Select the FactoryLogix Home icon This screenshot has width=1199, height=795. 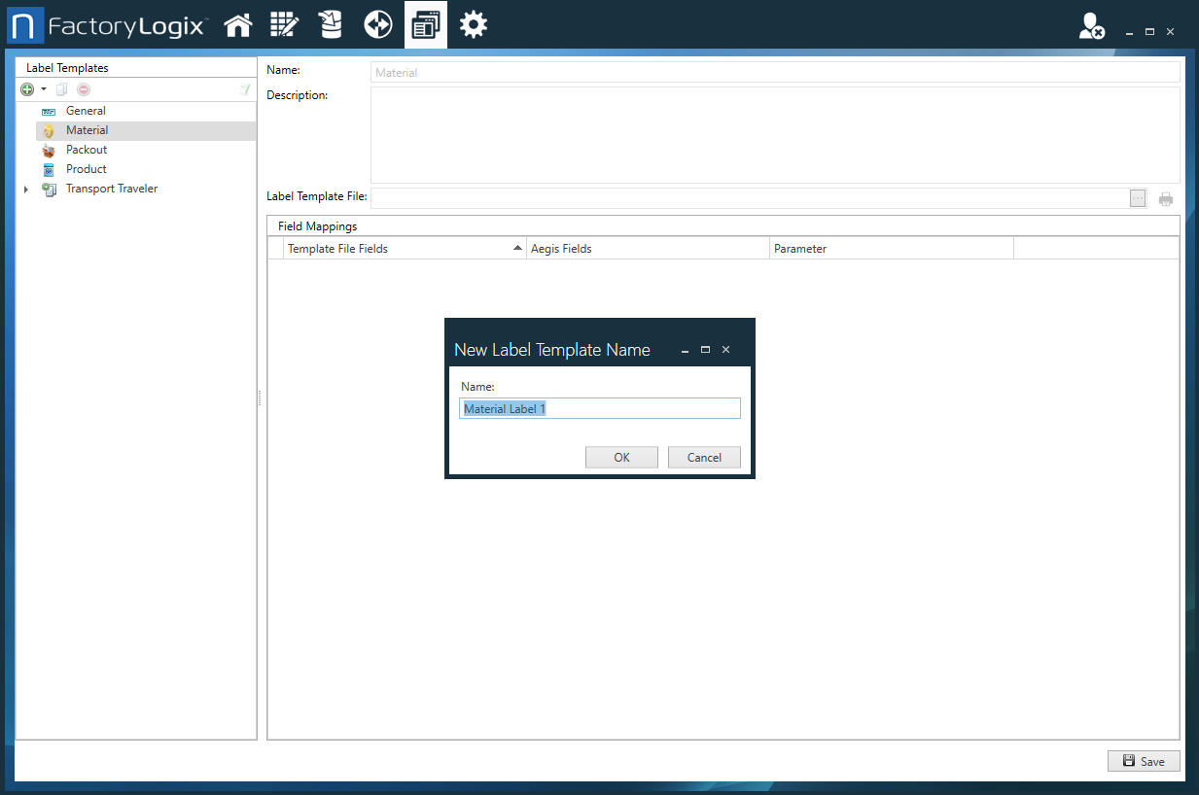(x=237, y=24)
